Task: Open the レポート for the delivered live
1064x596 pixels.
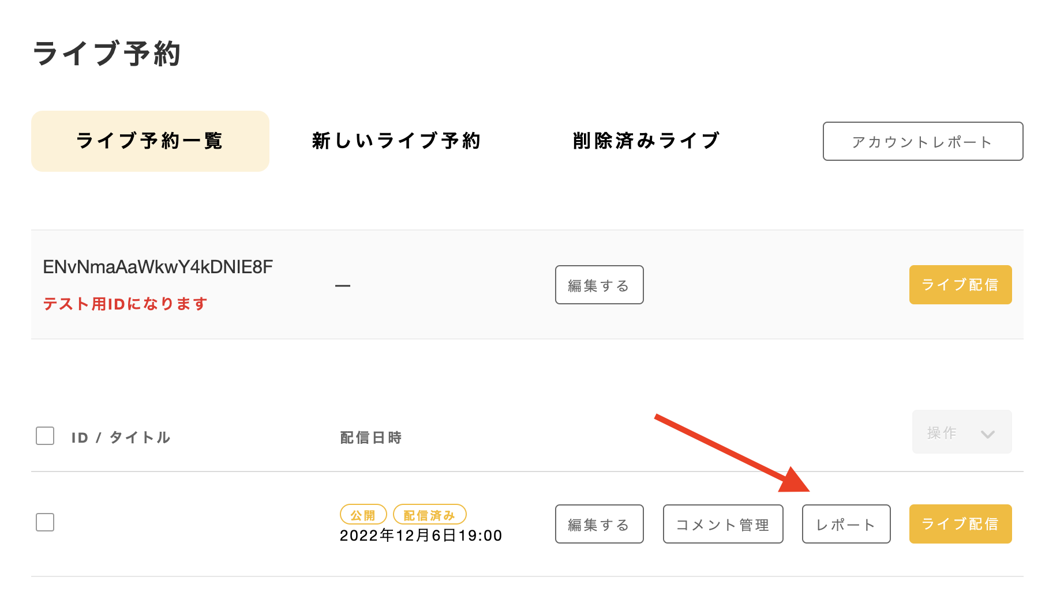Action: [846, 524]
